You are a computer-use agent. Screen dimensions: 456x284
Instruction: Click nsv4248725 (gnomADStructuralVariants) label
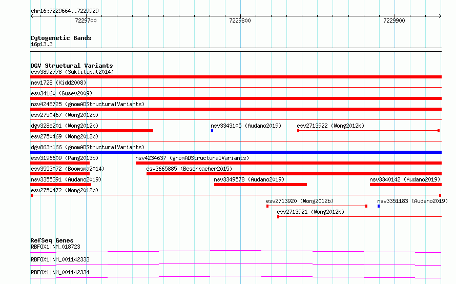(88, 104)
